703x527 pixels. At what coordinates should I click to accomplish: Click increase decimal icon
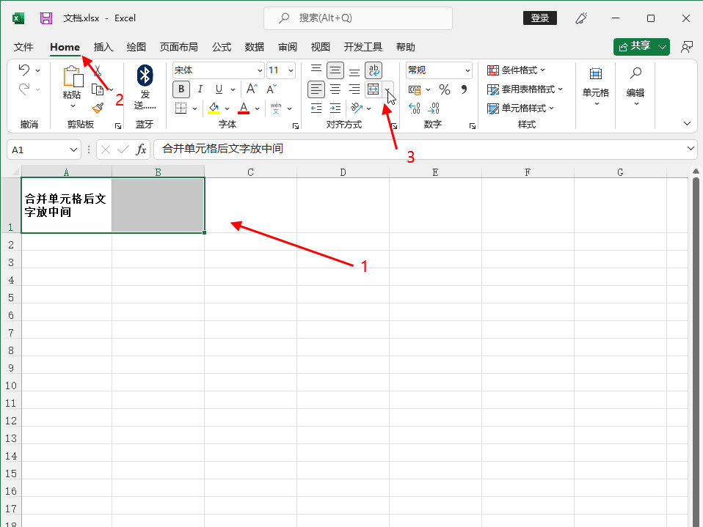(x=415, y=108)
